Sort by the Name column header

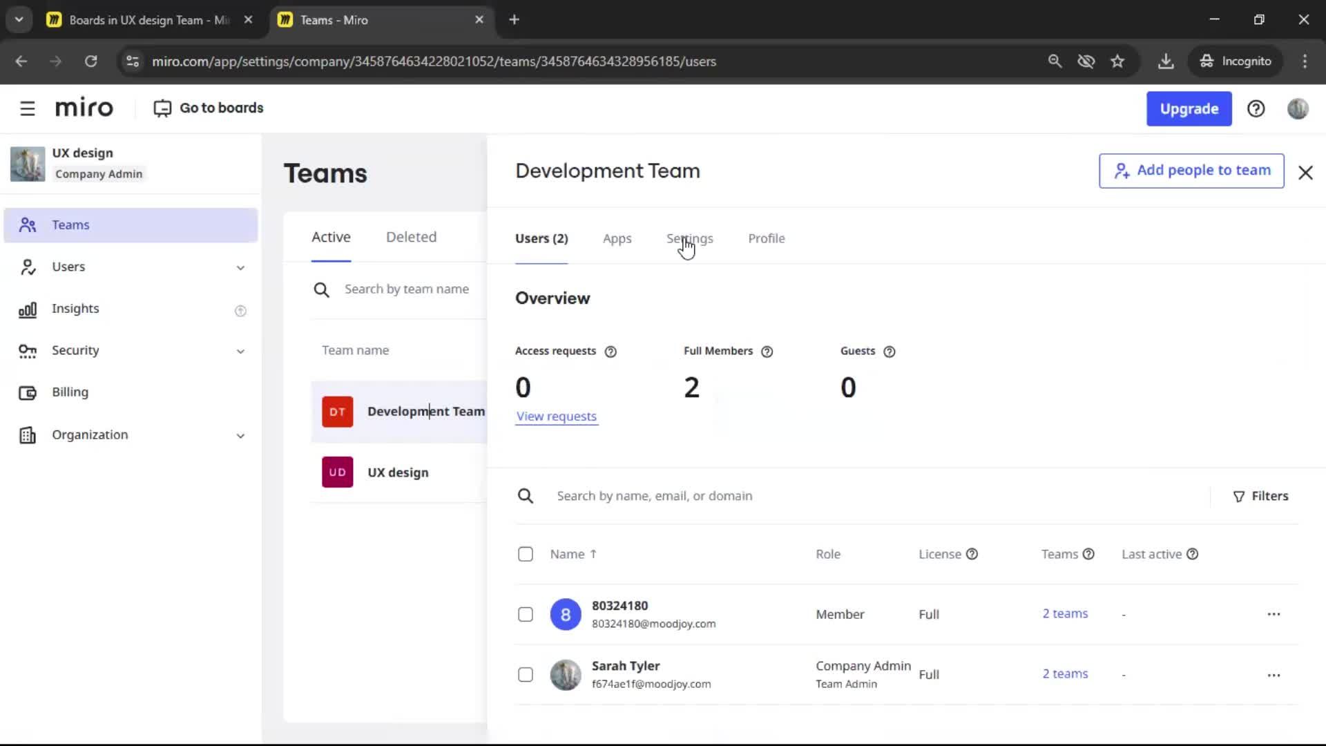(x=573, y=554)
